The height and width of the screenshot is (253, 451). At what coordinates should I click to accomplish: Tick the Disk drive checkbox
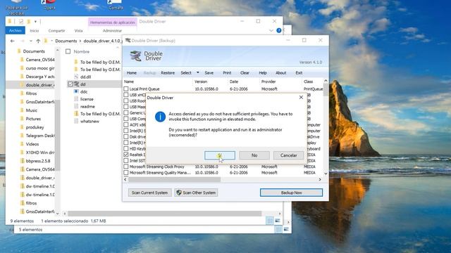pyautogui.click(x=126, y=137)
